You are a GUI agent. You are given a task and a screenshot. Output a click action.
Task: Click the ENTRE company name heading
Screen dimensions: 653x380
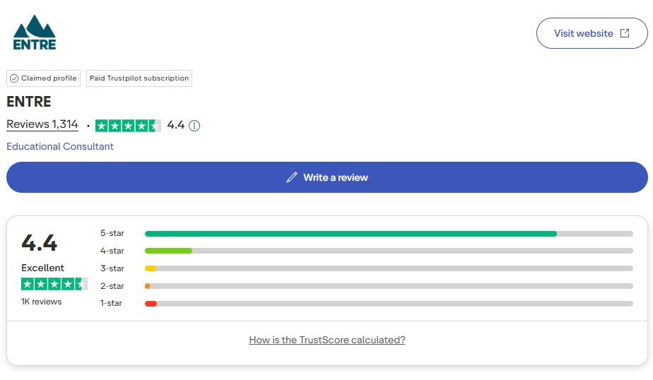tap(29, 102)
